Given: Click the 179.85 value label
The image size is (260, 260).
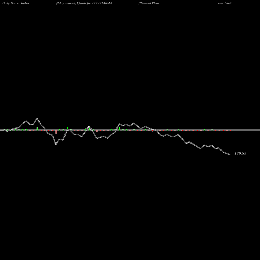Looking at the screenshot, I should coord(240,153).
